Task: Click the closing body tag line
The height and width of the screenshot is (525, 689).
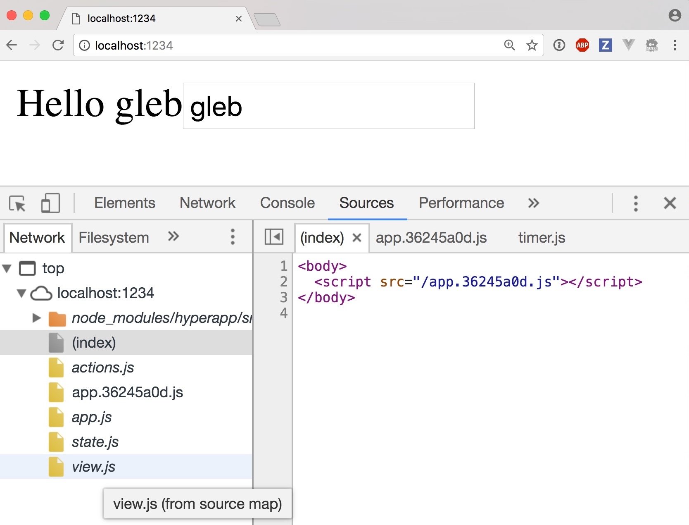Action: 326,298
